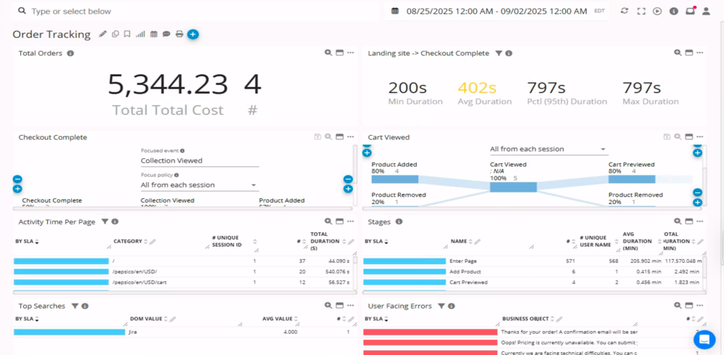This screenshot has width=724, height=355.
Task: Open comments via speech bubble icon
Action: tap(167, 34)
